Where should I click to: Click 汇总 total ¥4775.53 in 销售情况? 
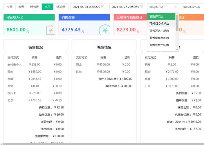35,100
